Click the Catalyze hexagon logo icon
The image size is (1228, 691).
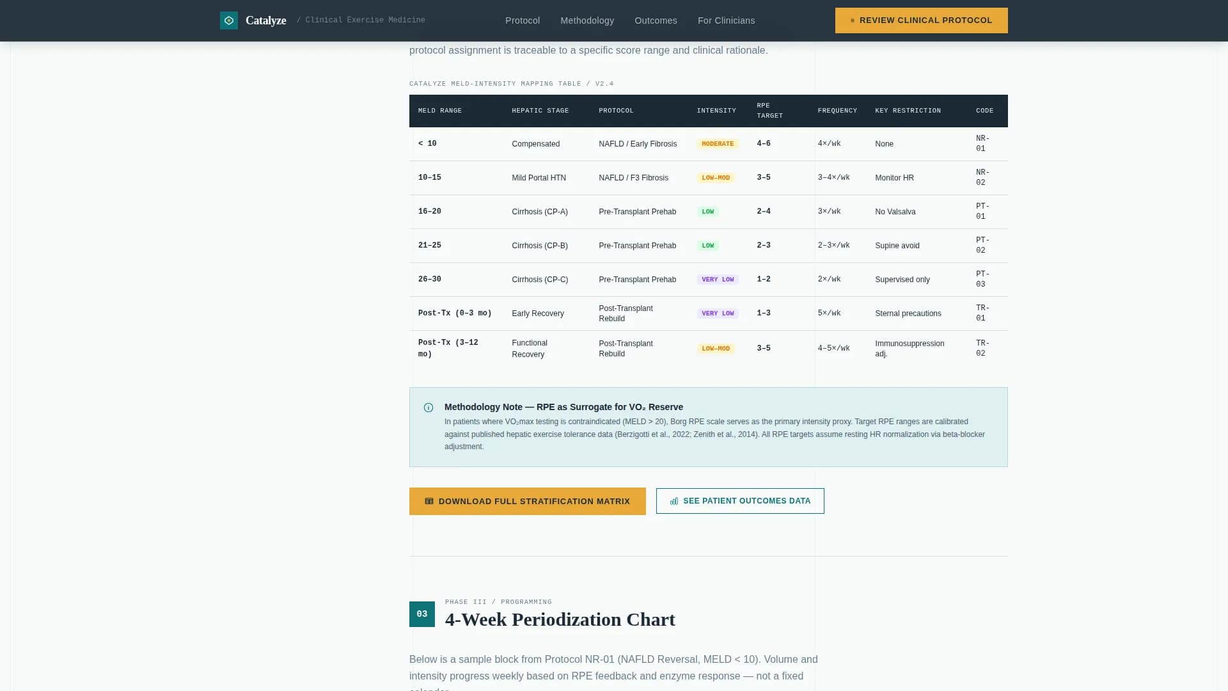[x=229, y=20]
